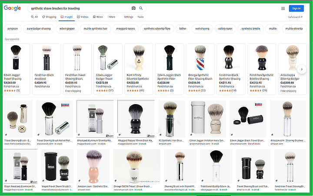This screenshot has height=196, width=313.
Task: Select the lather chip
Action: click(183, 29)
